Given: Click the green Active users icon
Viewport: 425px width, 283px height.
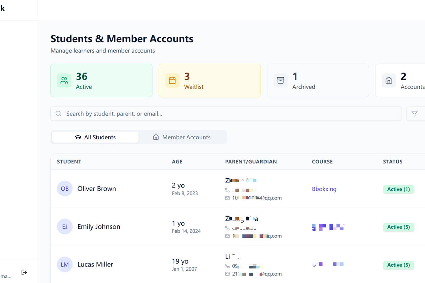Looking at the screenshot, I should (64, 80).
